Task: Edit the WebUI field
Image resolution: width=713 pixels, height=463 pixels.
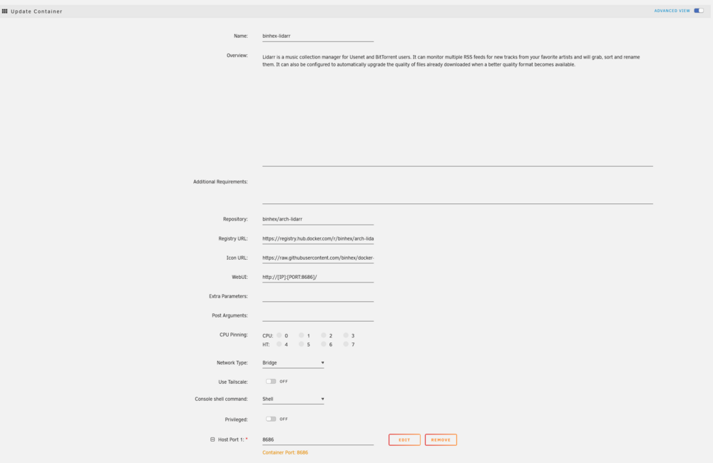Action: tap(318, 277)
